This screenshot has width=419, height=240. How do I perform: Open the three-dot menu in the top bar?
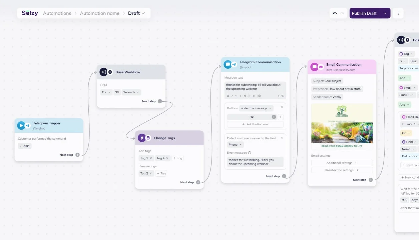point(398,13)
